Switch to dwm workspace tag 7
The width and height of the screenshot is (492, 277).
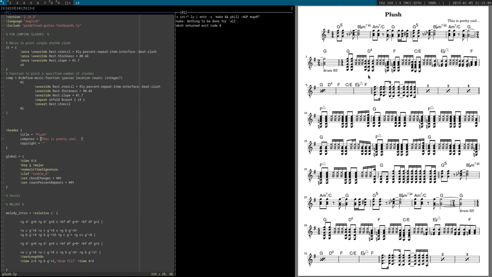pyautogui.click(x=44, y=3)
